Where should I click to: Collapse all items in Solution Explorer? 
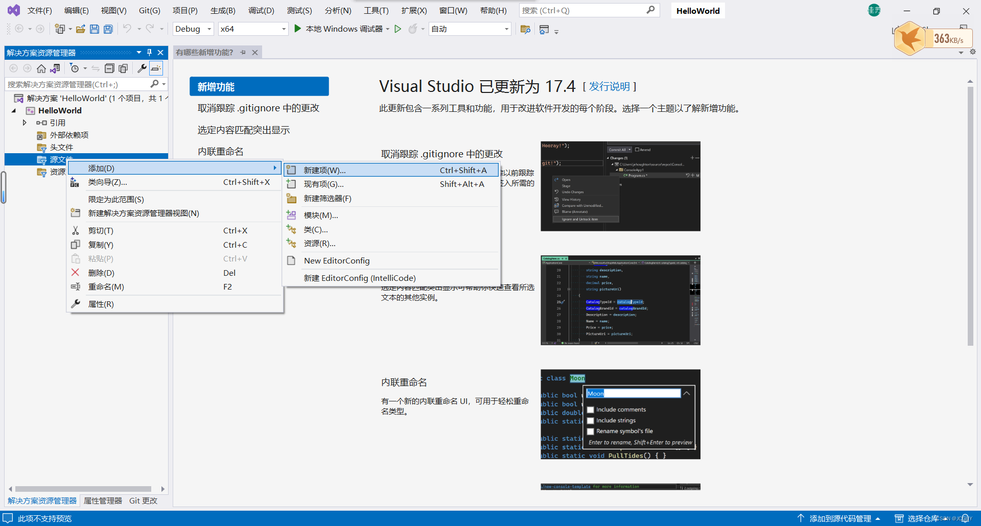pos(109,68)
